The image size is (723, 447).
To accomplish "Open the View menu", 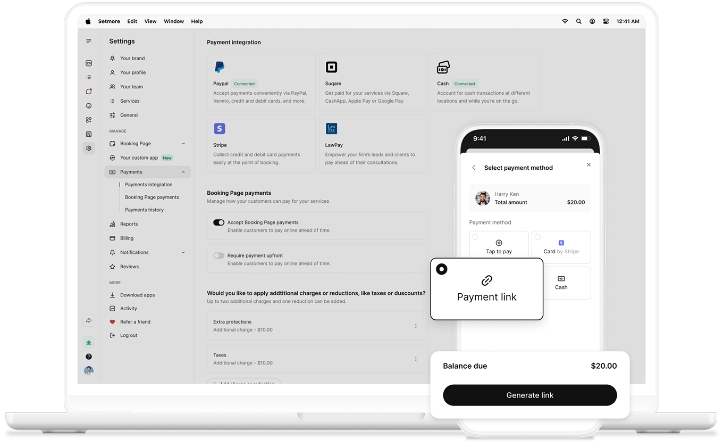I will coord(150,21).
